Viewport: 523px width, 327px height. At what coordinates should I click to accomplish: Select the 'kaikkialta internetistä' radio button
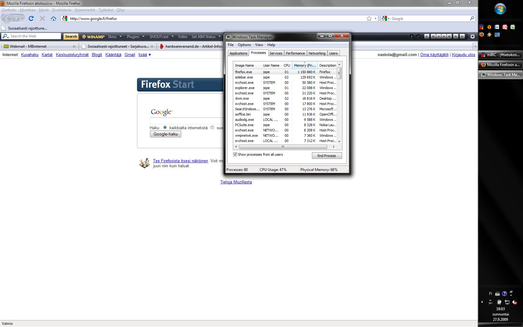point(165,127)
